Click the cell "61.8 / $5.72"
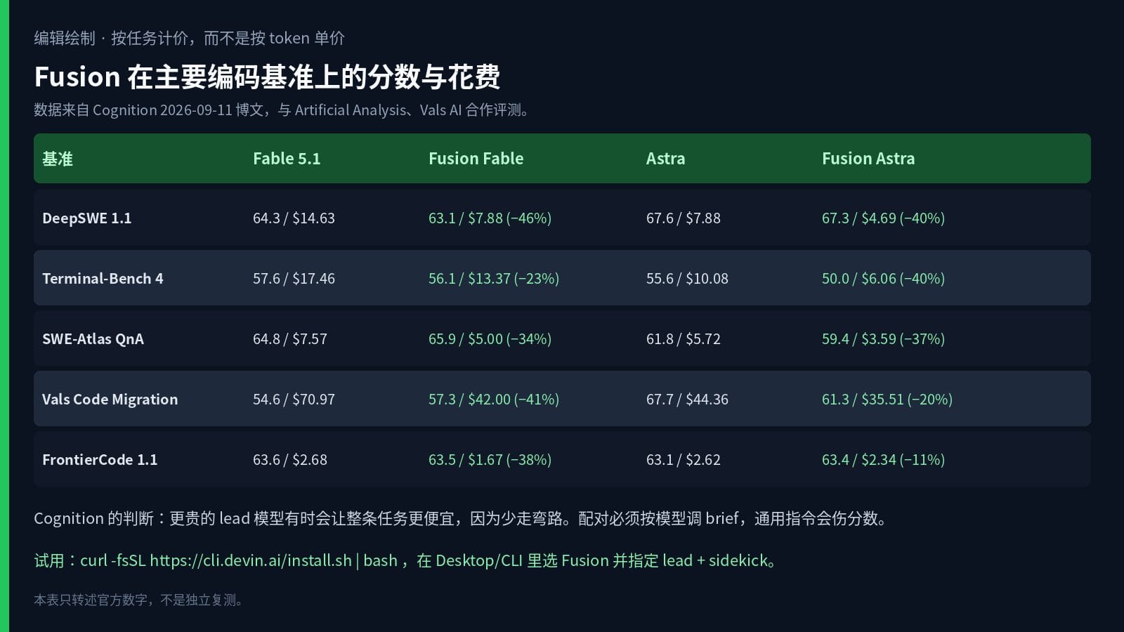The image size is (1124, 632). (684, 338)
